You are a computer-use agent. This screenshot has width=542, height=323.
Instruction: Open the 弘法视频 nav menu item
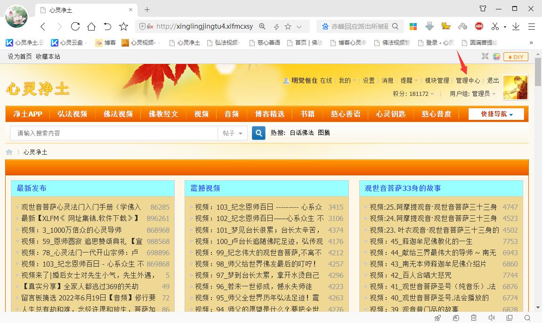pos(72,114)
